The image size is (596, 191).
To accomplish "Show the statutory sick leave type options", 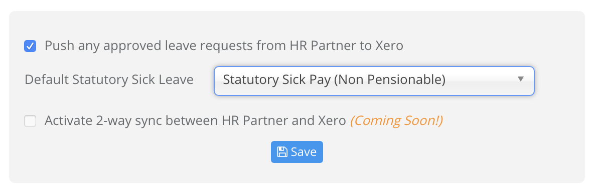I will [x=374, y=80].
